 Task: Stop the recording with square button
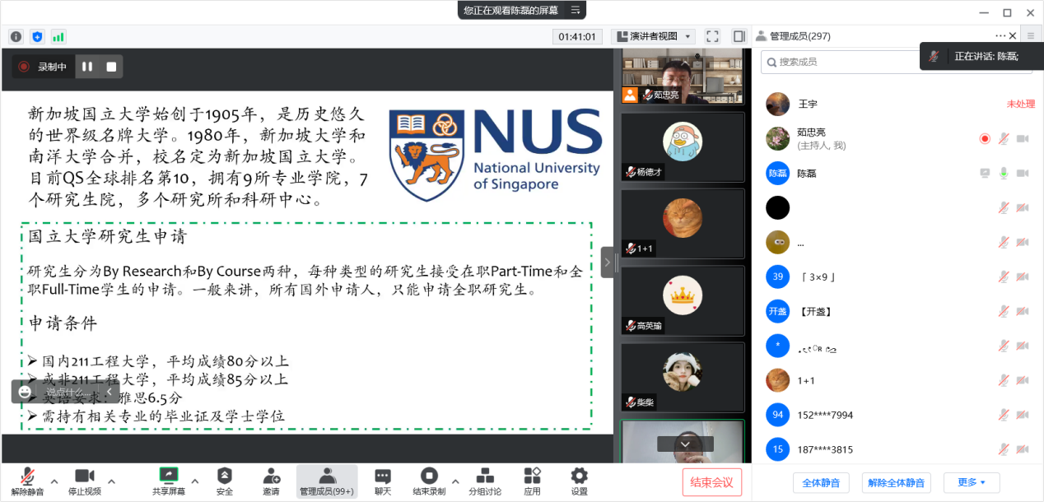click(111, 67)
